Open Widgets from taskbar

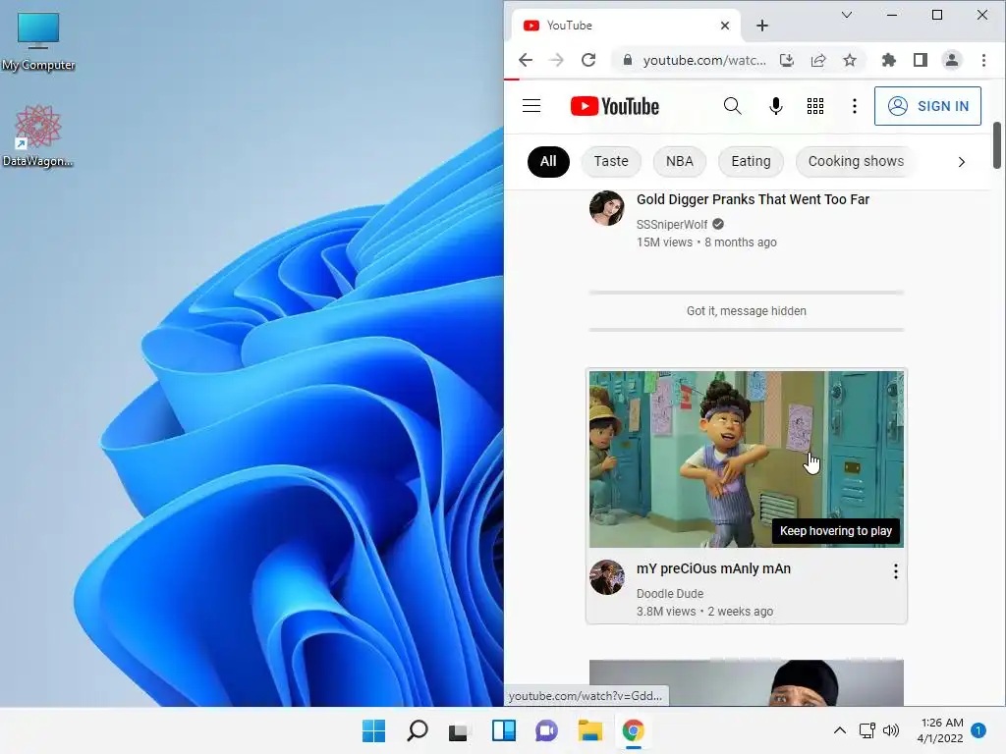[504, 730]
